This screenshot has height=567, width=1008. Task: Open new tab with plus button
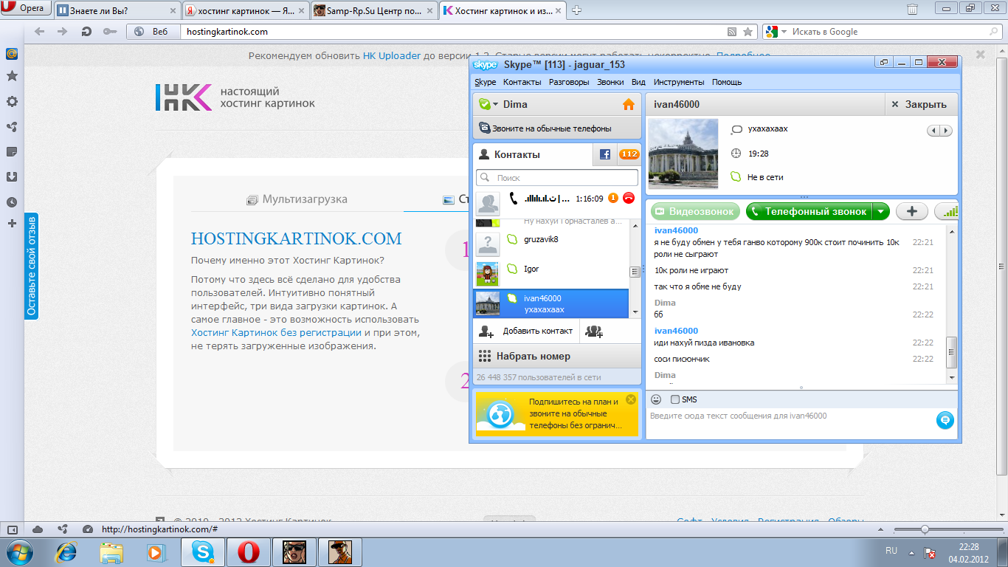point(577,10)
